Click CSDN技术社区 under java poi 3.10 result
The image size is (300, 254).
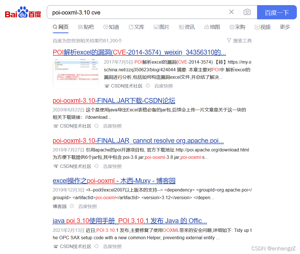point(76,247)
